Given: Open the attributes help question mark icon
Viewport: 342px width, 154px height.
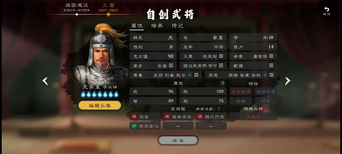Looking at the screenshot, I should coord(222,83).
